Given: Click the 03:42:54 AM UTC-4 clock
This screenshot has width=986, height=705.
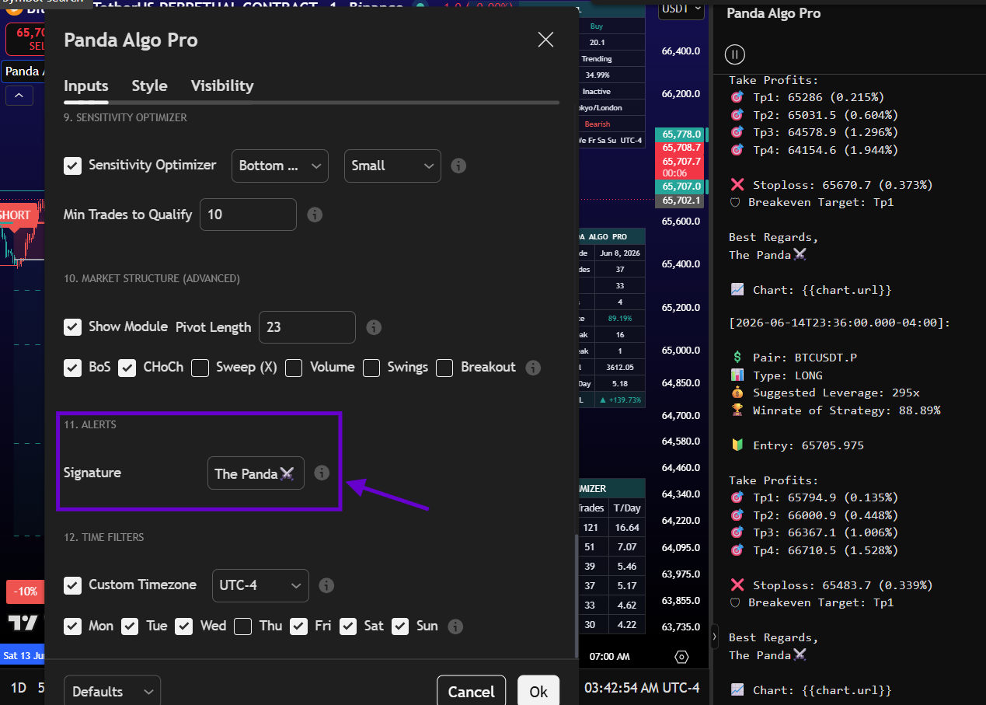Looking at the screenshot, I should [x=642, y=688].
